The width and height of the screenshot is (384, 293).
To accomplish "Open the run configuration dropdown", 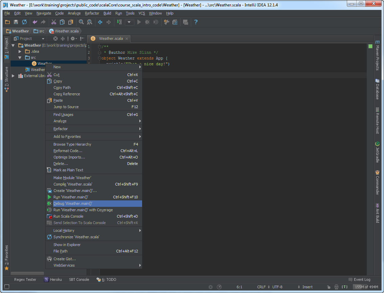I will click(129, 22).
